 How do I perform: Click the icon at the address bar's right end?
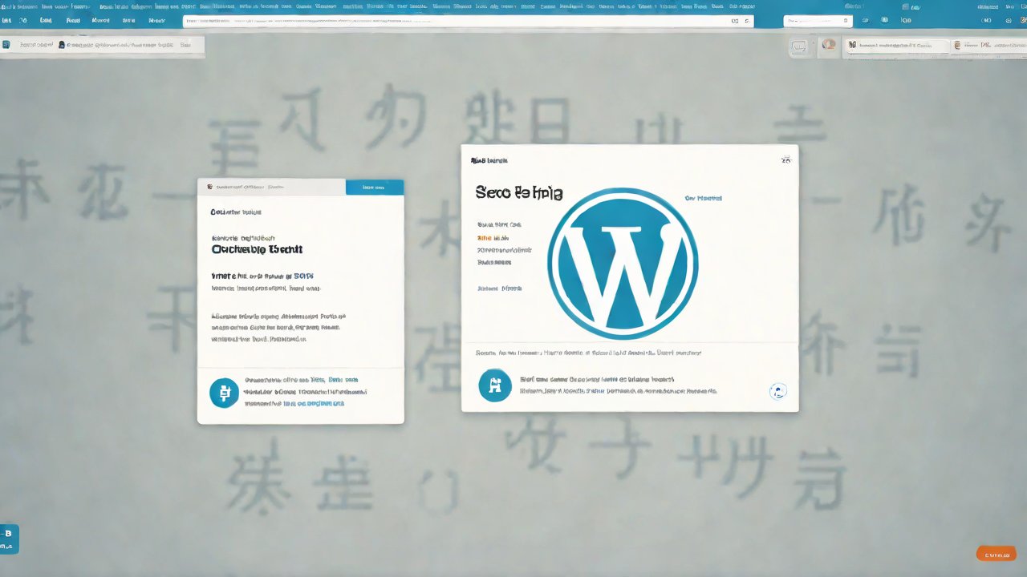coord(747,21)
